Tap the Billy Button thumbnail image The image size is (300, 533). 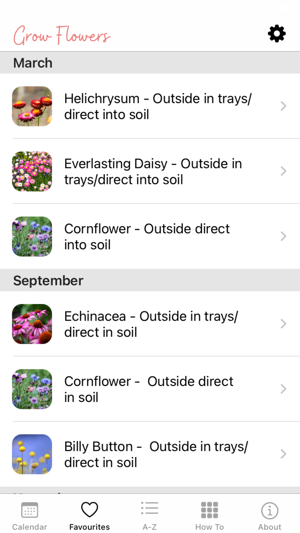click(x=32, y=454)
